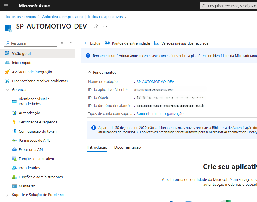Expand Suporte e Solução de Problemas section
The width and height of the screenshot is (257, 202).
(7, 195)
